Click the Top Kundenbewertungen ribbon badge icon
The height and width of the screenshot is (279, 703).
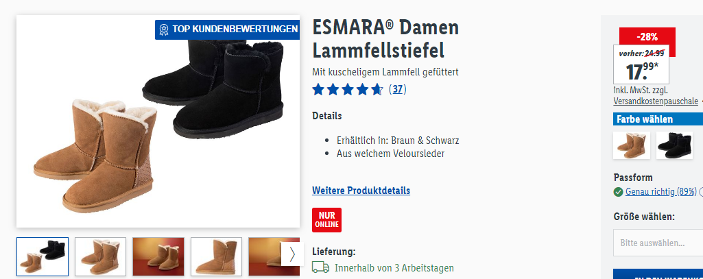164,29
